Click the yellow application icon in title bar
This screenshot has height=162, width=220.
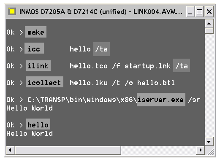tap(12, 11)
